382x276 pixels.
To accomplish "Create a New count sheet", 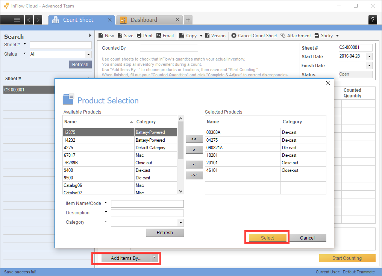I will pyautogui.click(x=106, y=36).
